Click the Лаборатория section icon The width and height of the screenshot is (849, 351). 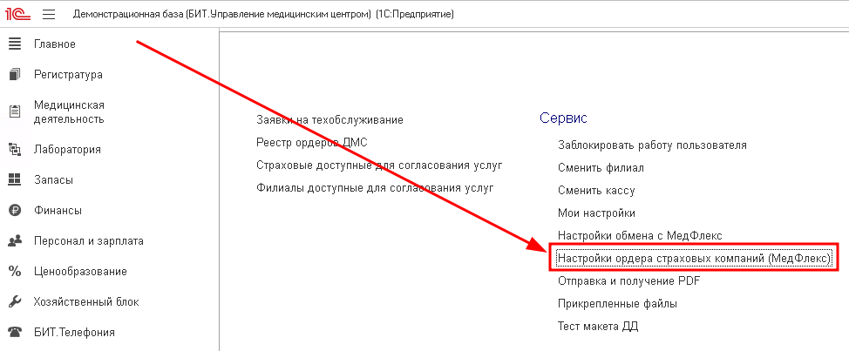[x=15, y=149]
